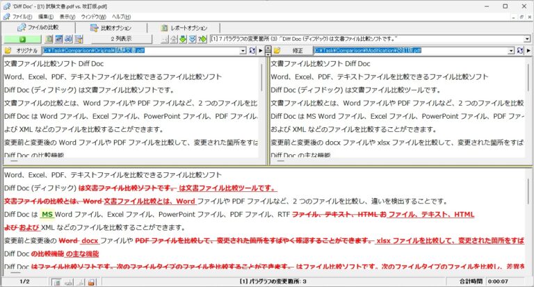Screen dimensions: 534x287
Task: Click the refresh icon next to the original file path
Action: [x=252, y=51]
